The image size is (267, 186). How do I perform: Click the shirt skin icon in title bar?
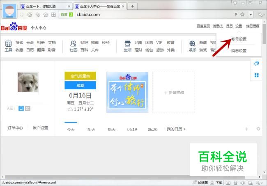pos(235,3)
